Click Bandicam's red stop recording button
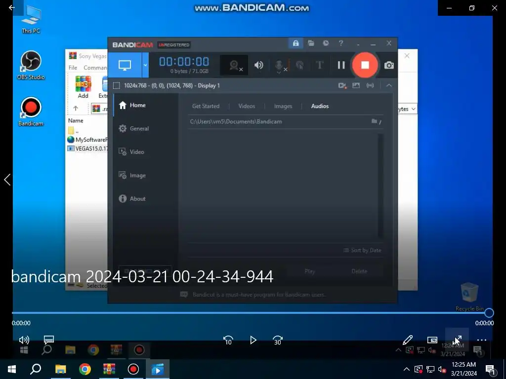The width and height of the screenshot is (506, 379). pos(365,65)
